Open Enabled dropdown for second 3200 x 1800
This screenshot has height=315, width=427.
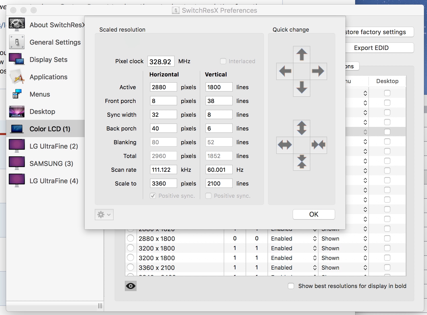[293, 258]
